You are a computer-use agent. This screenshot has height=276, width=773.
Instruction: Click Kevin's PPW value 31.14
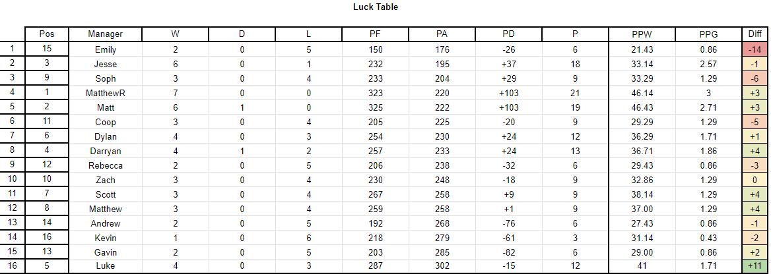pos(642,238)
